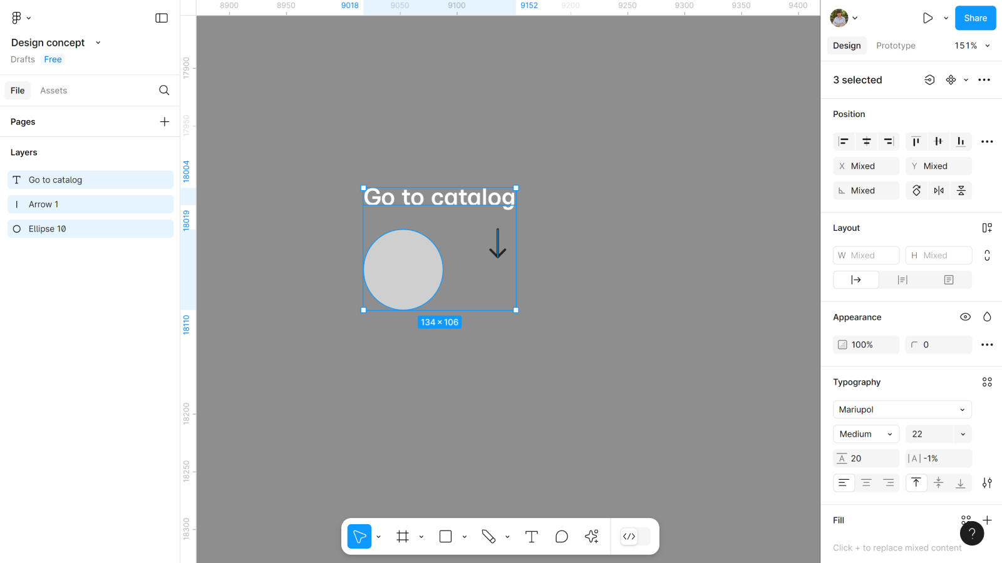This screenshot has height=563, width=1002.
Task: Select the Text tool
Action: [531, 537]
